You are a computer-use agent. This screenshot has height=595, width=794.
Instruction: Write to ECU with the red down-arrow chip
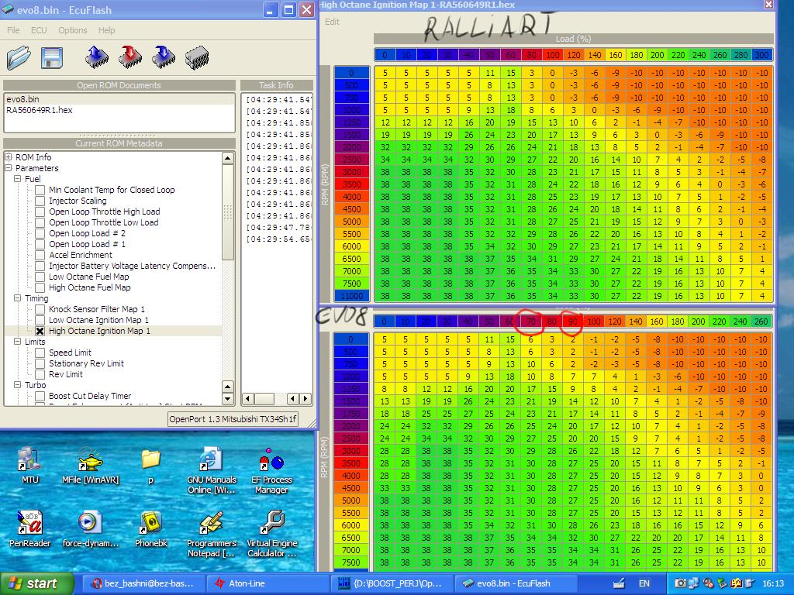pyautogui.click(x=130, y=57)
